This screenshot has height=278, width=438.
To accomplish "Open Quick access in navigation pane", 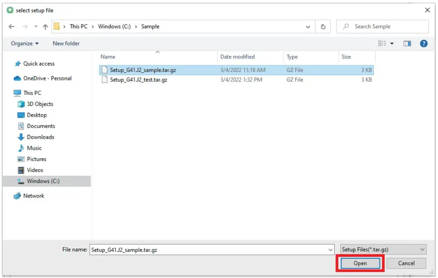I will coord(39,64).
